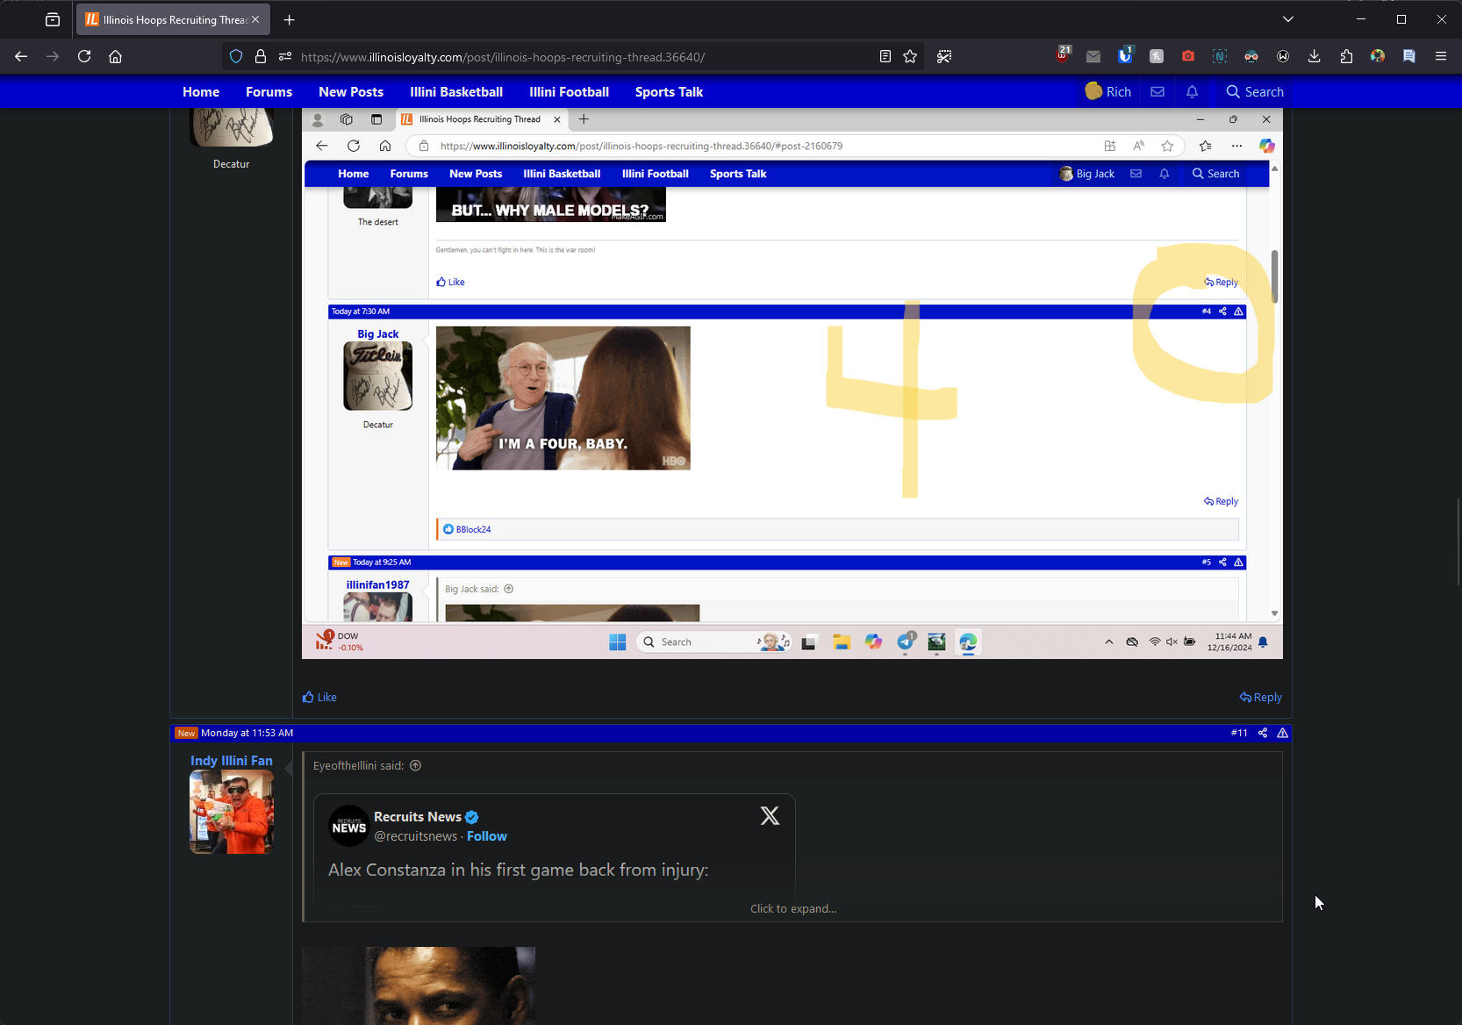Screen dimensions: 1462x1025
Task: Click the X logo on the embedded tweet
Action: (770, 816)
